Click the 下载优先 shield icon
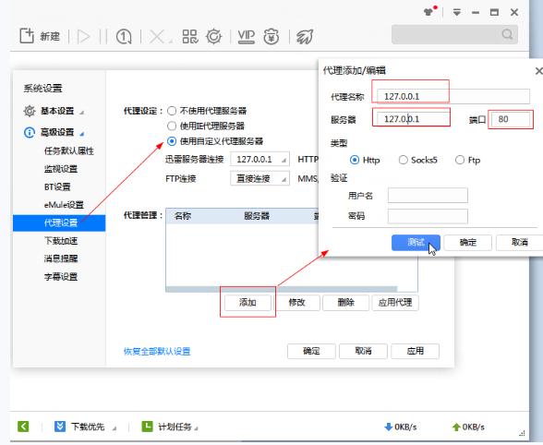The width and height of the screenshot is (543, 445). pos(60,427)
